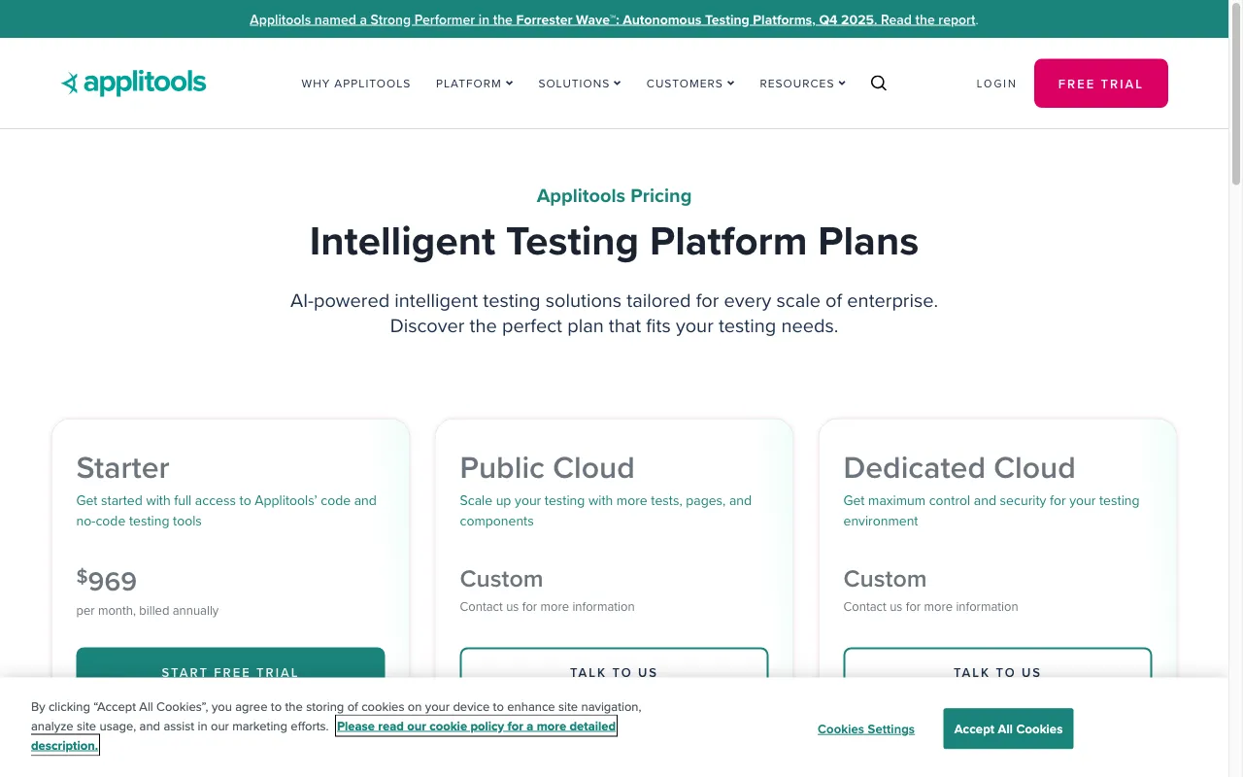Expand the Customers dropdown menu
This screenshot has height=777, width=1243.
(690, 84)
